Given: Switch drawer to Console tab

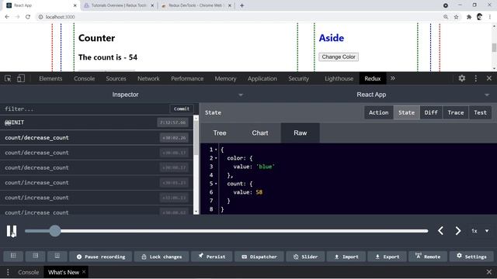Looking at the screenshot, I should (28, 272).
